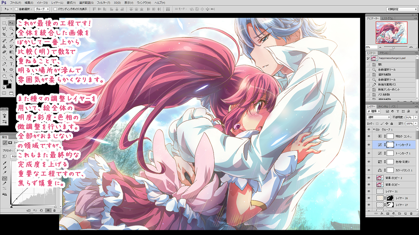Pick the Eyedropper tool
The height and width of the screenshot is (235, 419).
[12, 34]
